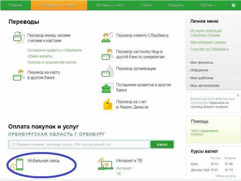Click the bank building loan repayment icon

(108, 88)
